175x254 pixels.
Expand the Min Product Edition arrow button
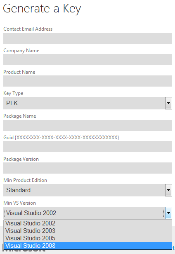click(x=168, y=190)
